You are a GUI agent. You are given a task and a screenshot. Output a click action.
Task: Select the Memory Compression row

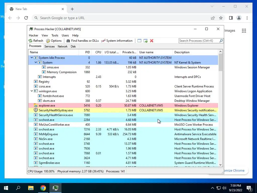click(x=123, y=72)
